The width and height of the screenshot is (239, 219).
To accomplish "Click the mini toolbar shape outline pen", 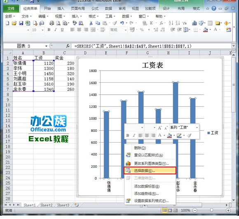I will click(179, 136).
